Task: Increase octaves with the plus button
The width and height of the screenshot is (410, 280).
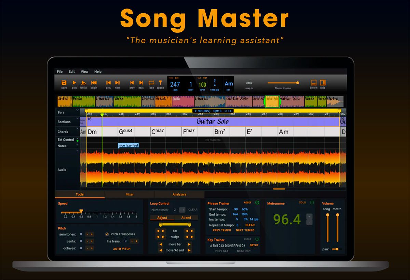Action: (x=92, y=248)
